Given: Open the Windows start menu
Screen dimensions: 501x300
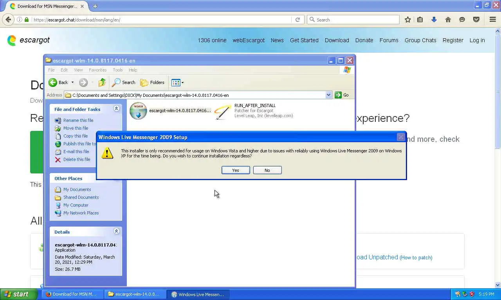Looking at the screenshot, I should [19, 295].
